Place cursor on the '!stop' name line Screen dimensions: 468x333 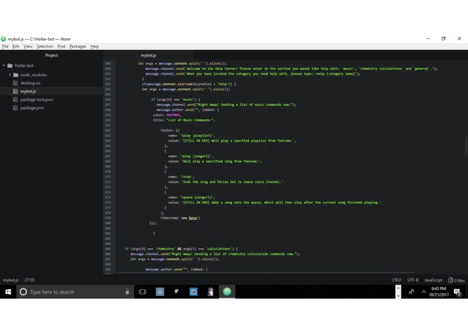click(181, 177)
